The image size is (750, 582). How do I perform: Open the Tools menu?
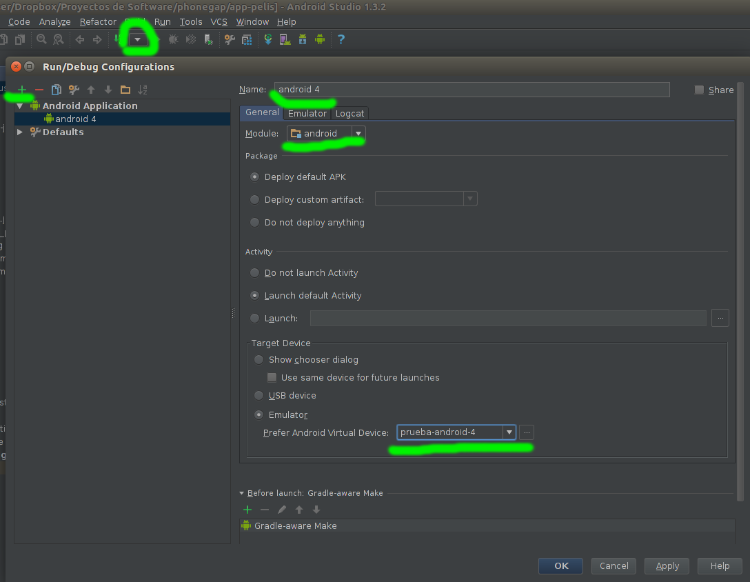click(x=191, y=21)
